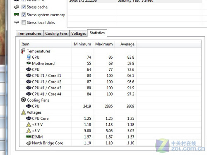Select the North Bridge Core label

pyautogui.click(x=48, y=143)
